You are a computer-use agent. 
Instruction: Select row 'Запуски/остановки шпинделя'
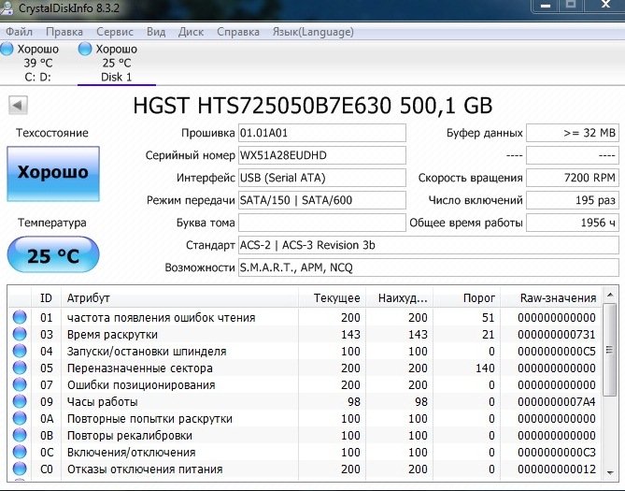305,351
